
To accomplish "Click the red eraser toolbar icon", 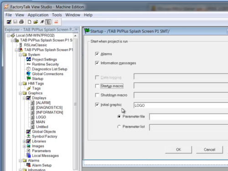I will pyautogui.click(x=56, y=22).
